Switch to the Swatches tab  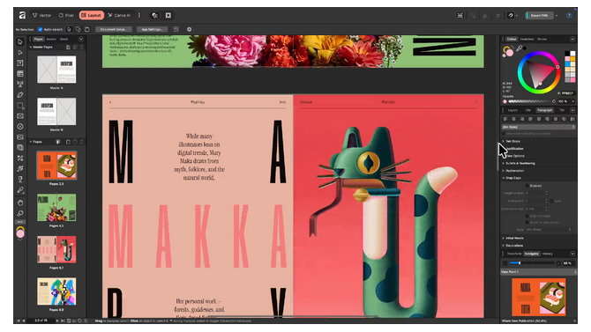click(527, 39)
